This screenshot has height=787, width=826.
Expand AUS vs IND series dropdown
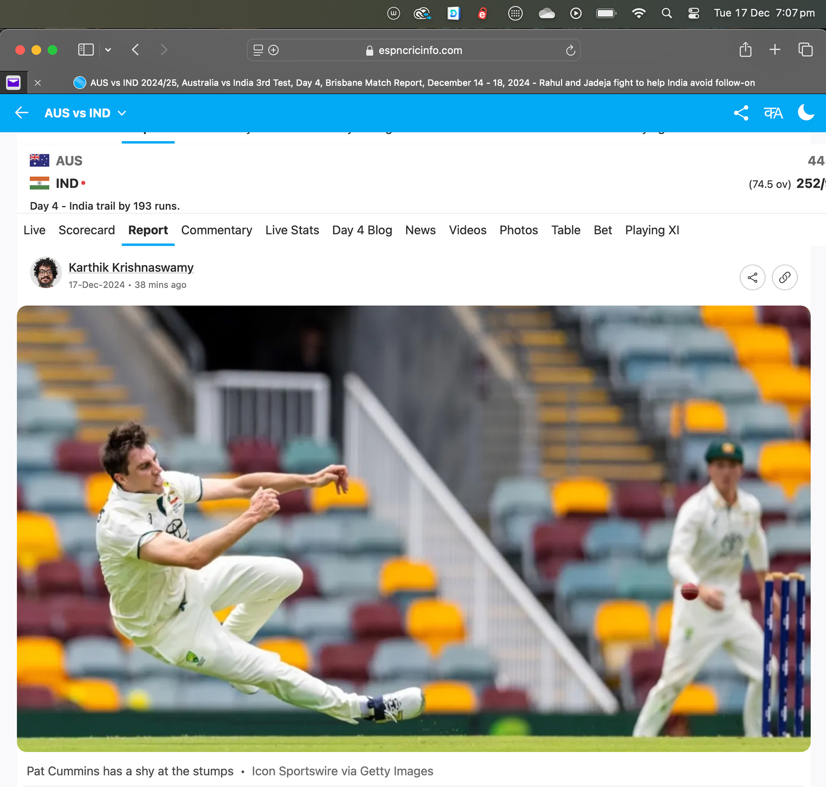click(122, 113)
